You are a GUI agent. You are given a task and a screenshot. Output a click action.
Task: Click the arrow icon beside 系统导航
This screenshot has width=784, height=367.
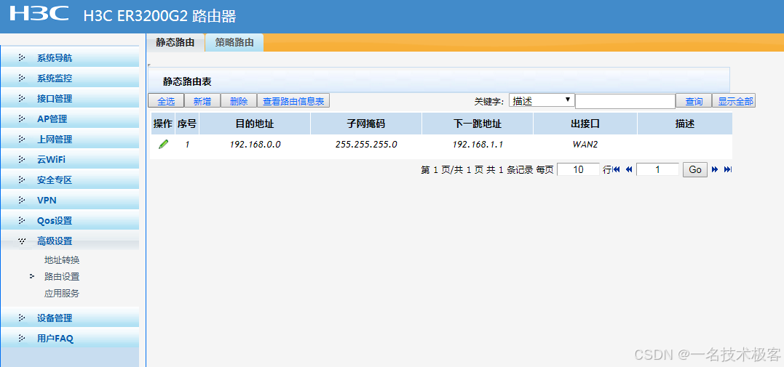(22, 57)
